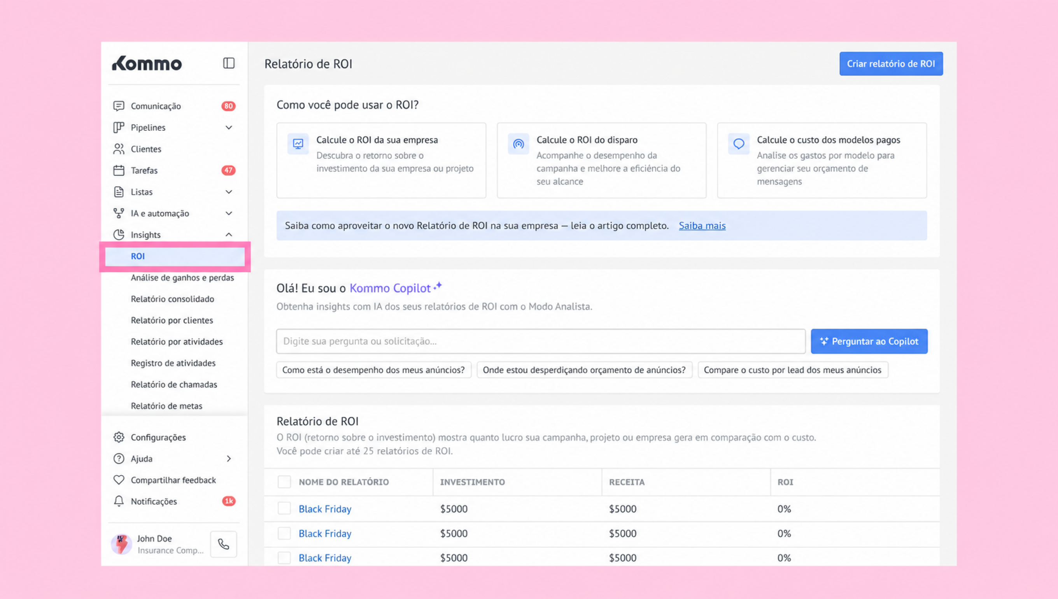This screenshot has height=599, width=1058.
Task: Check the first Black Friday row checkbox
Action: point(284,508)
